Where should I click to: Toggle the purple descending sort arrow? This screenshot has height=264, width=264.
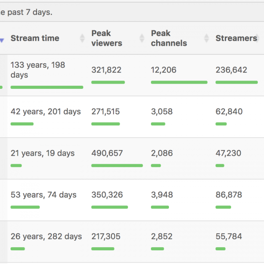[x=2, y=40]
